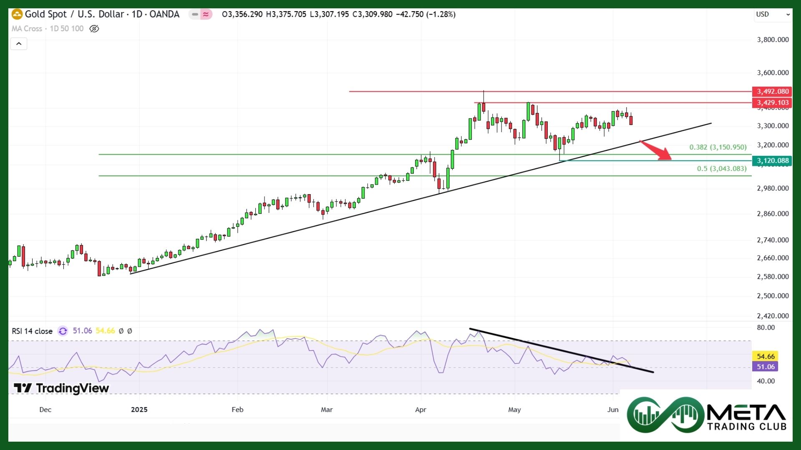
Task: Click the 2,980.000 price scale value
Action: tap(773, 188)
